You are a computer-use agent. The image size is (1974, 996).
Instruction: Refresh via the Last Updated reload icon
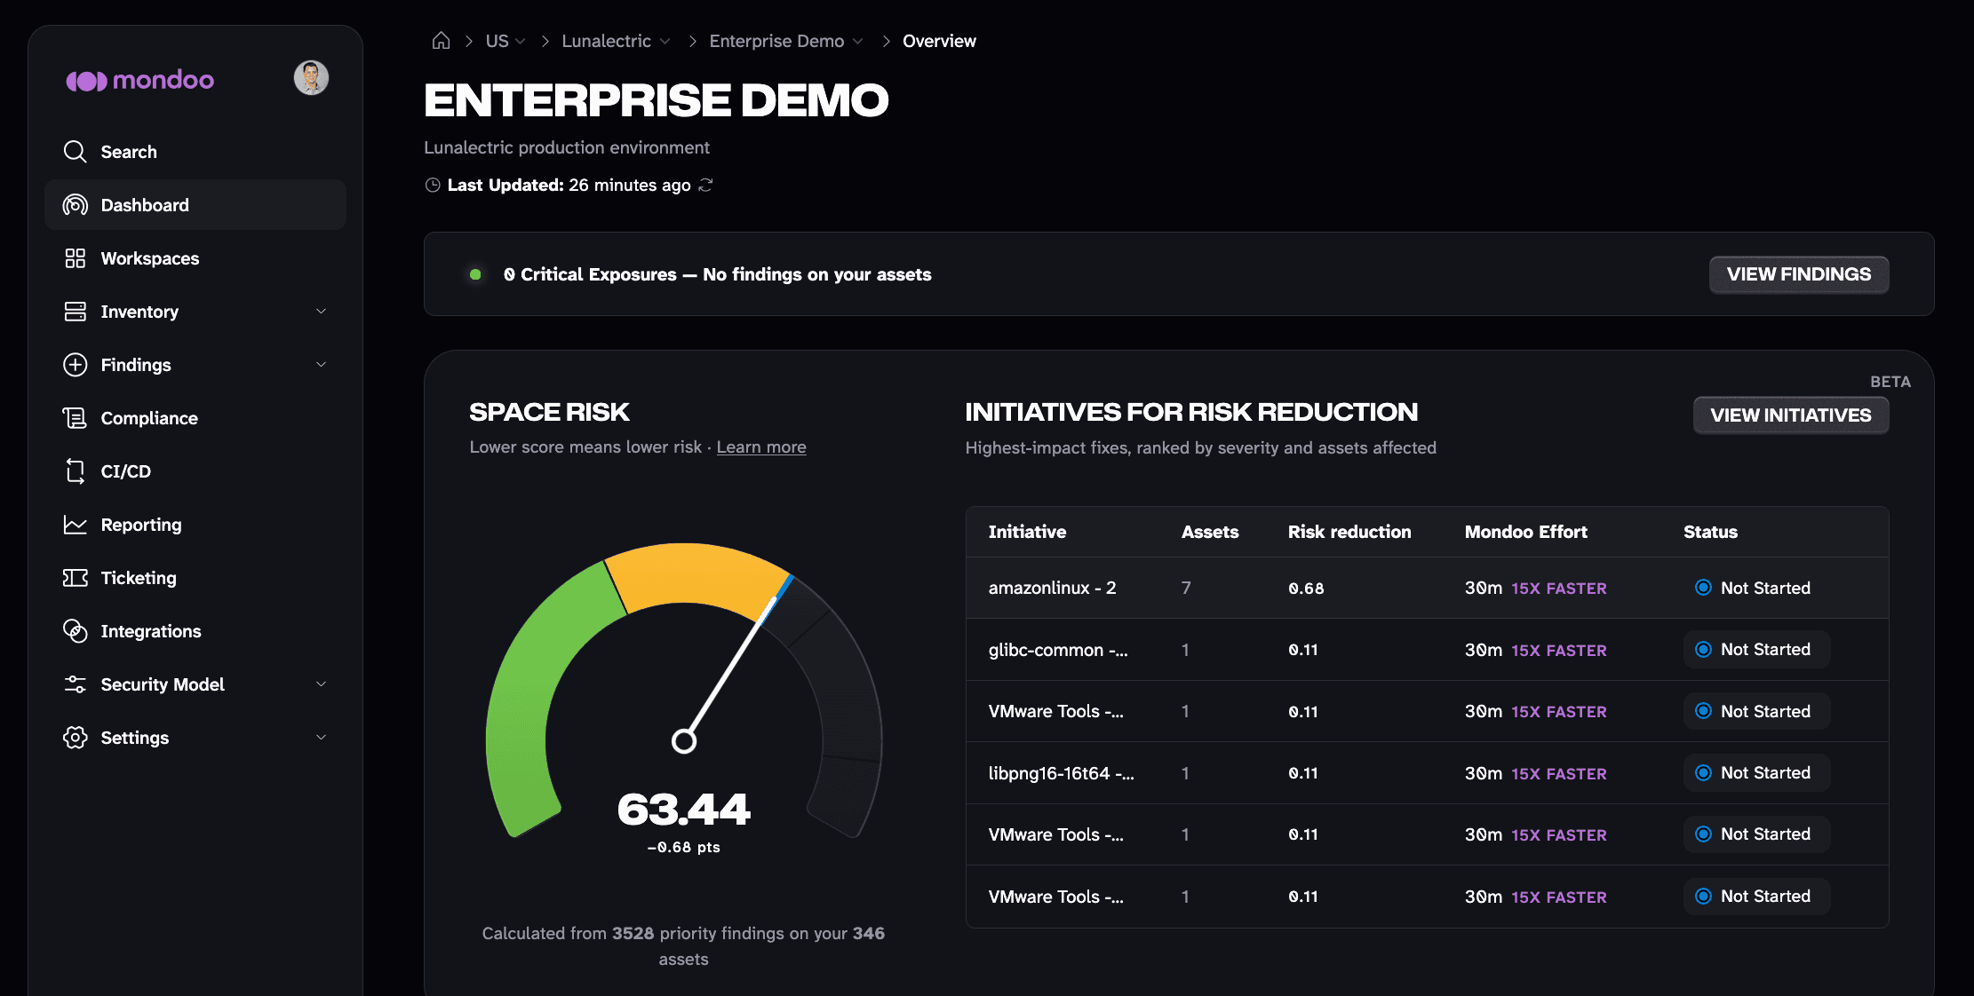pos(705,185)
